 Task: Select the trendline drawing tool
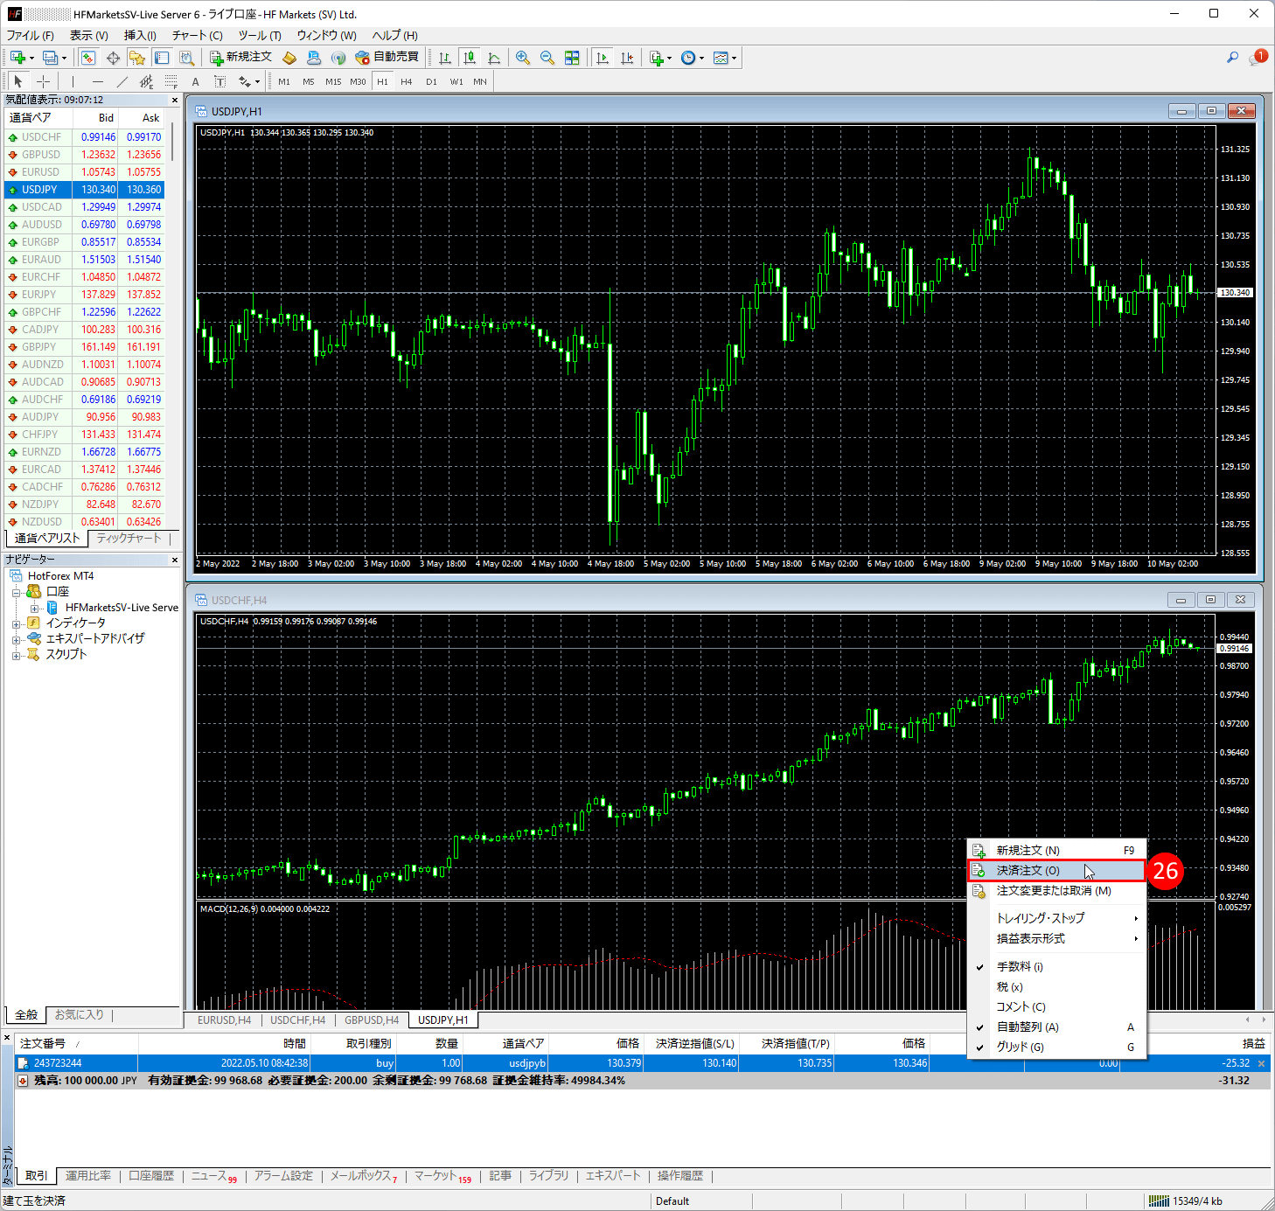122,81
